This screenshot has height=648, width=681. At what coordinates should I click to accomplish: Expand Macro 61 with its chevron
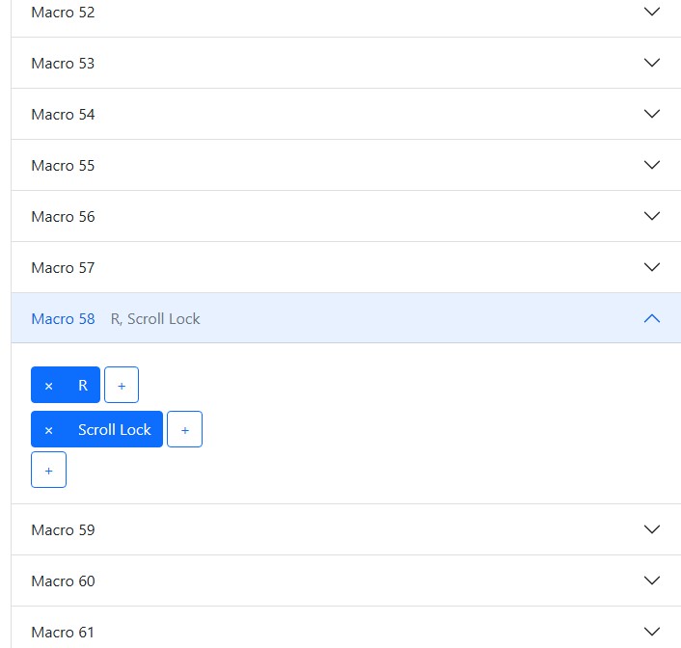point(652,632)
